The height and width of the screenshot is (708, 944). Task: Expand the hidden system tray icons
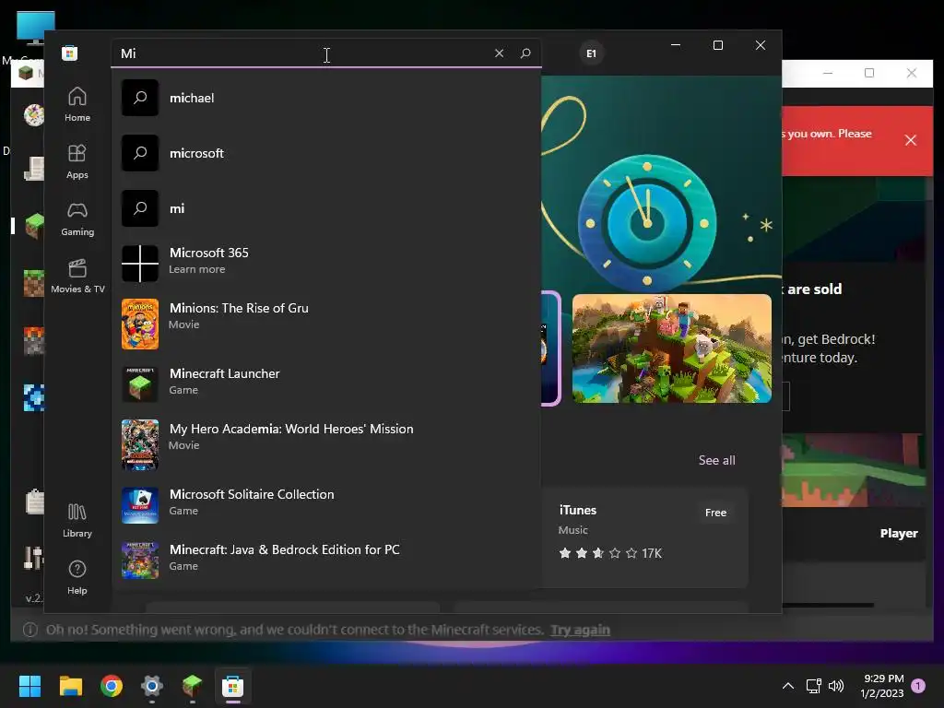(787, 686)
